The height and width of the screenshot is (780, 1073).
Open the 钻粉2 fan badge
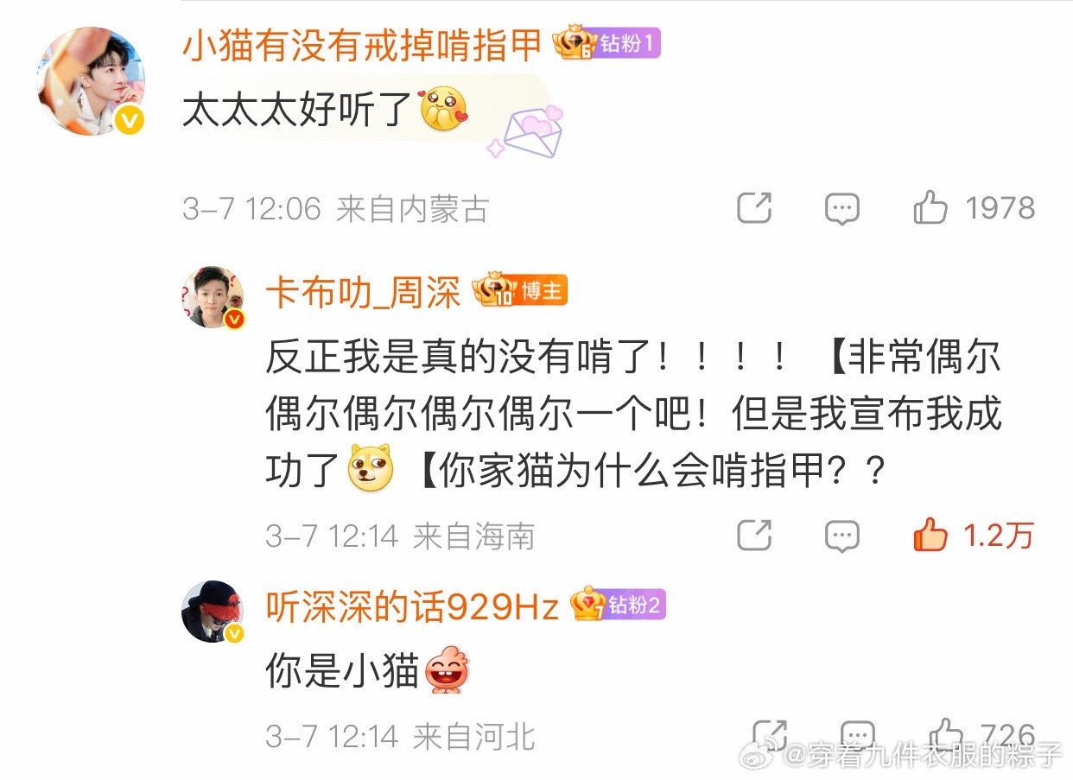pyautogui.click(x=619, y=606)
